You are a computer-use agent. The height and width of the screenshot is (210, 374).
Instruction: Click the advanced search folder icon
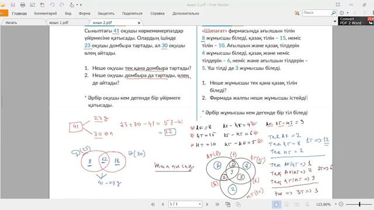coord(297,13)
